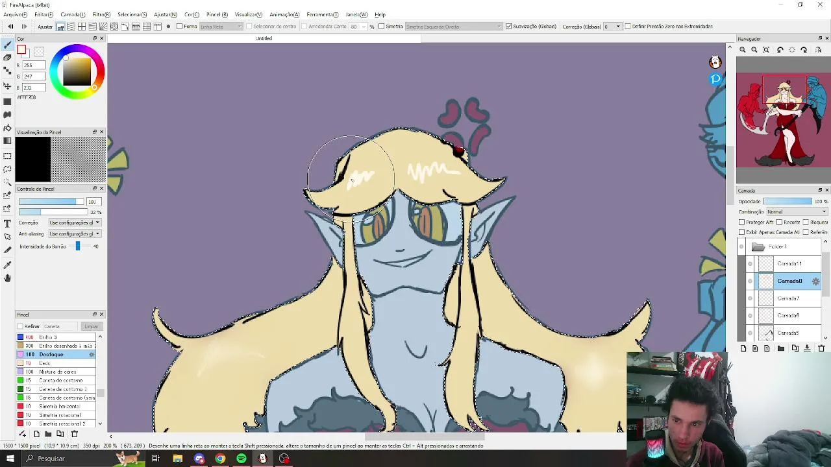Select the Simetria rotacional 2 brush
This screenshot has width=831, height=467.
(56, 424)
